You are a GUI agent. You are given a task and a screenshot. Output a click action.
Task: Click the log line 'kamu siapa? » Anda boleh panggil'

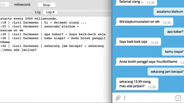tap(53, 38)
